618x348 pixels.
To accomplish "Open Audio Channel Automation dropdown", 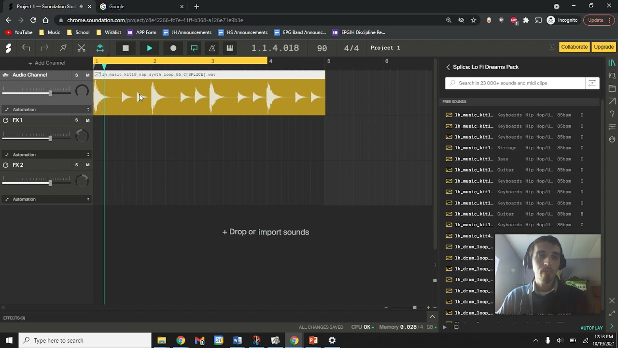I will (x=47, y=109).
